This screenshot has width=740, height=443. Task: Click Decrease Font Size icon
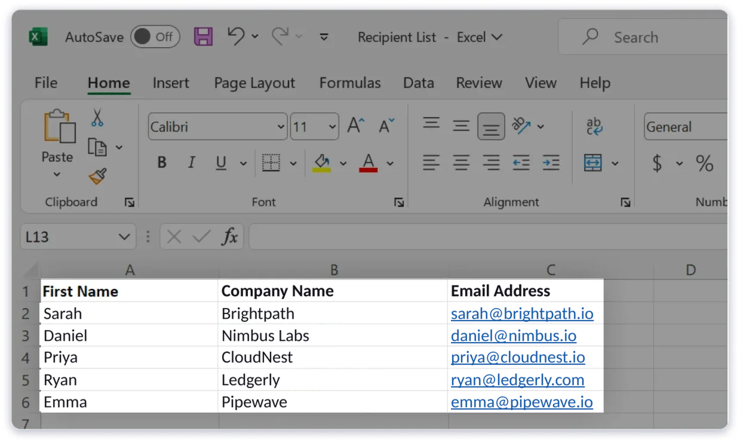click(387, 126)
